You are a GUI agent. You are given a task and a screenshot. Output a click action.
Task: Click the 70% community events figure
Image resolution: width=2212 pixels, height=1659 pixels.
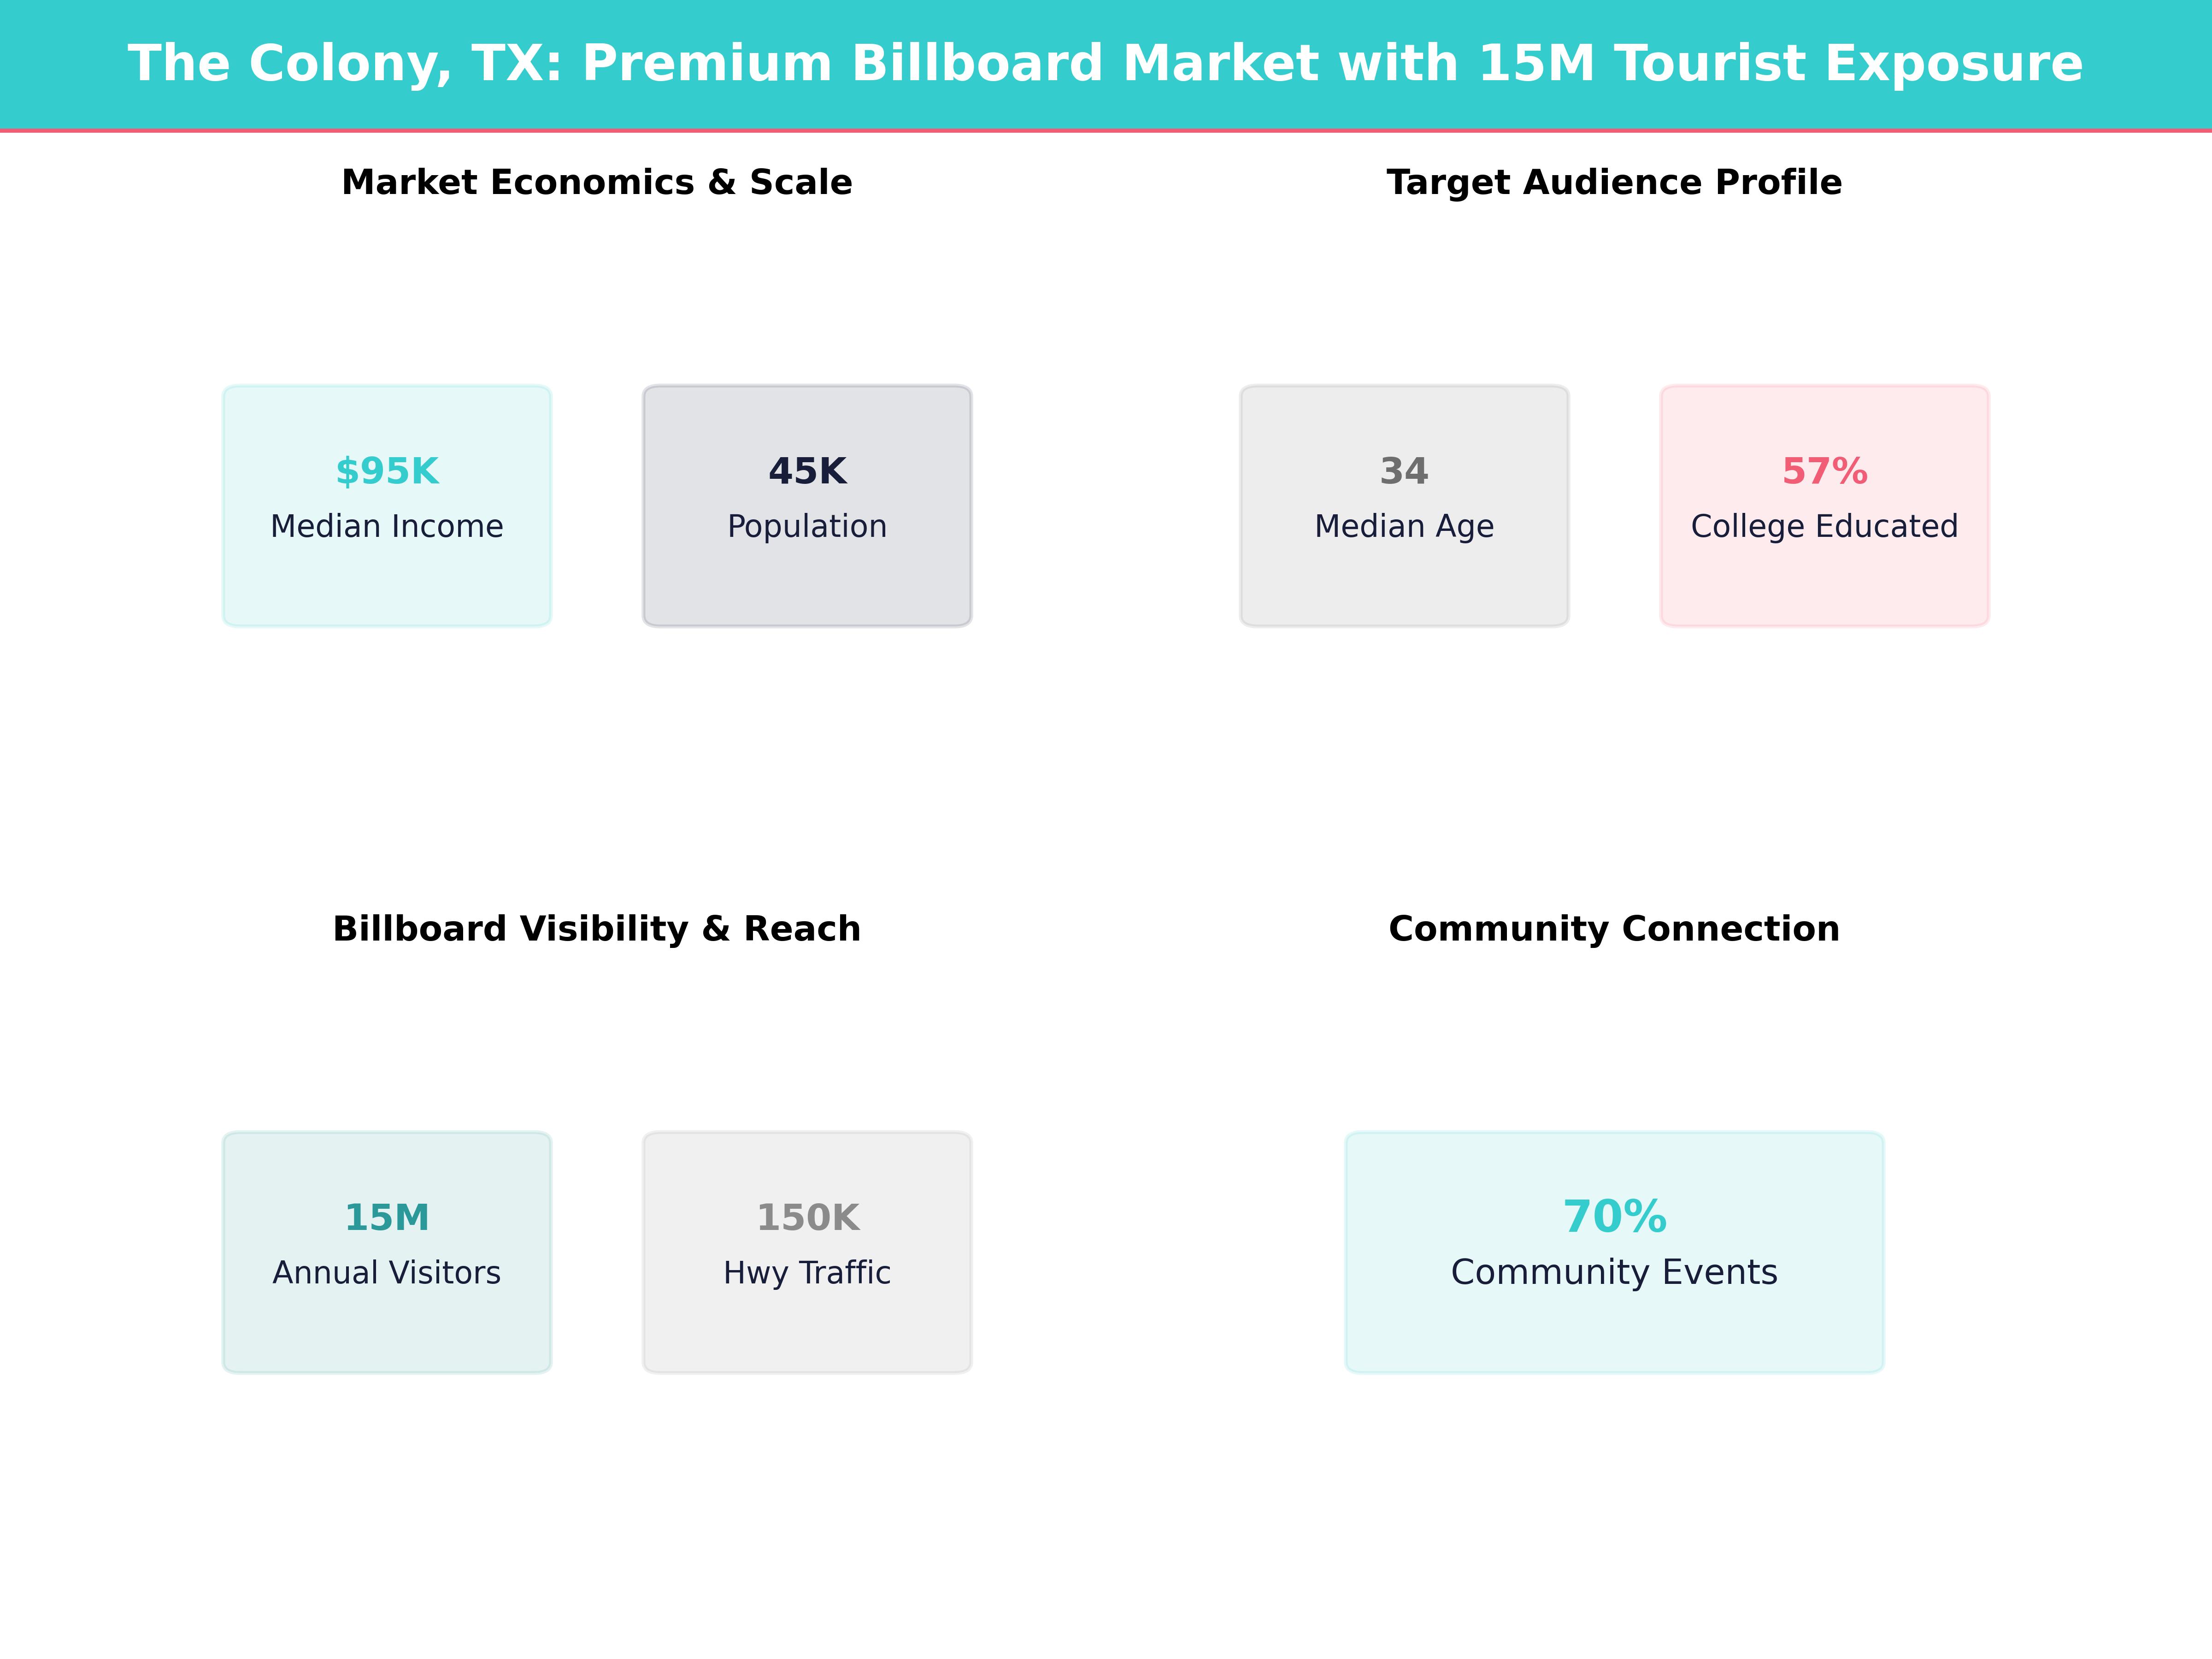tap(1614, 1216)
